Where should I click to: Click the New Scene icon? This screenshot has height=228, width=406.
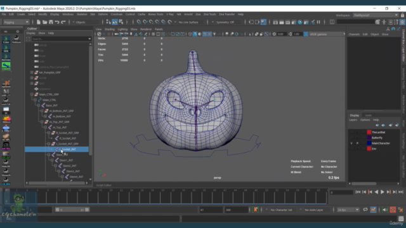[38, 22]
